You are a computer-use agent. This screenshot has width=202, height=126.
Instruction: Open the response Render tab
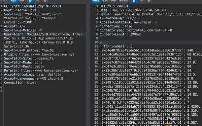[x=124, y=1]
